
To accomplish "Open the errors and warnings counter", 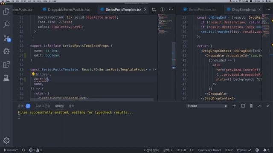I will point(36,150).
